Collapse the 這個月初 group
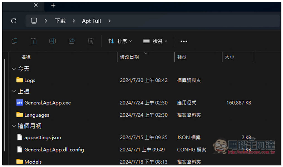Image resolution: width=283 pixels, height=167 pixels. [14, 126]
